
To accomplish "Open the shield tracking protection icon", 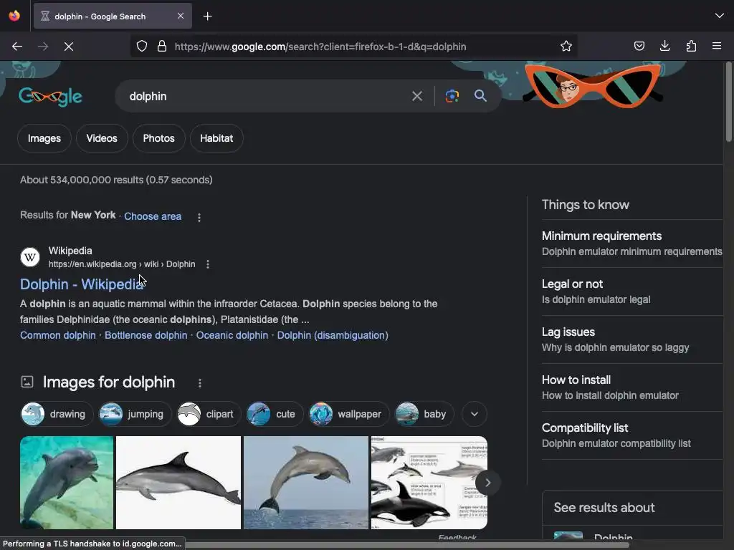I will (x=142, y=46).
